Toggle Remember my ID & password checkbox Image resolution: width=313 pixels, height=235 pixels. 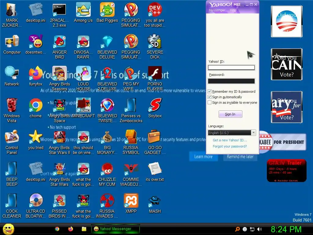click(210, 91)
